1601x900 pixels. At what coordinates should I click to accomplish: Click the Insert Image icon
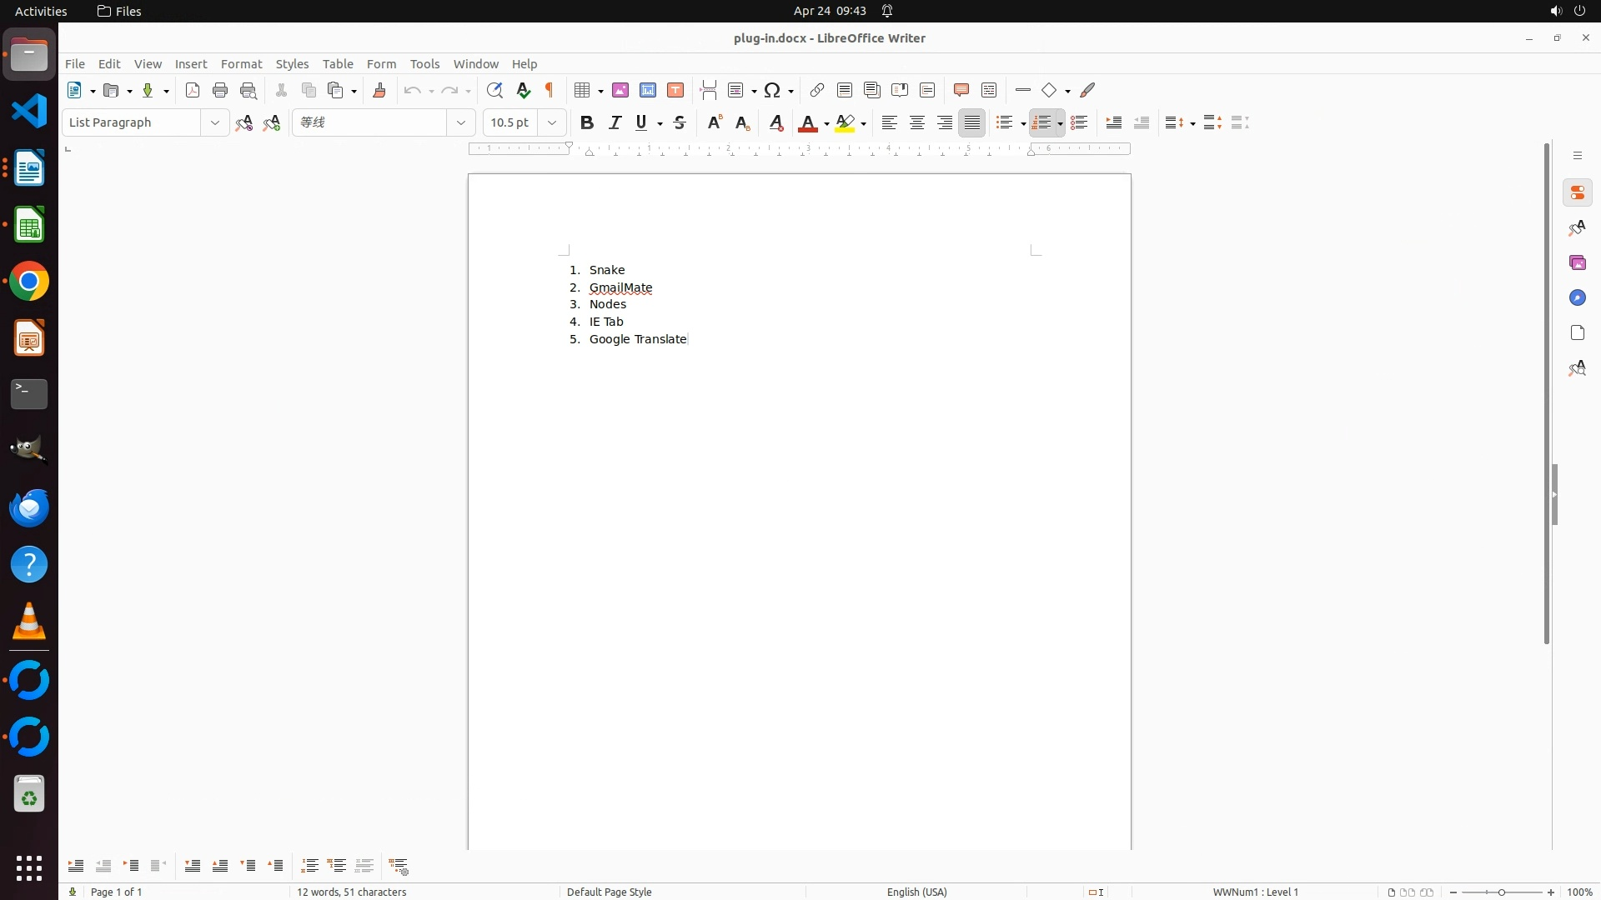[x=620, y=90]
